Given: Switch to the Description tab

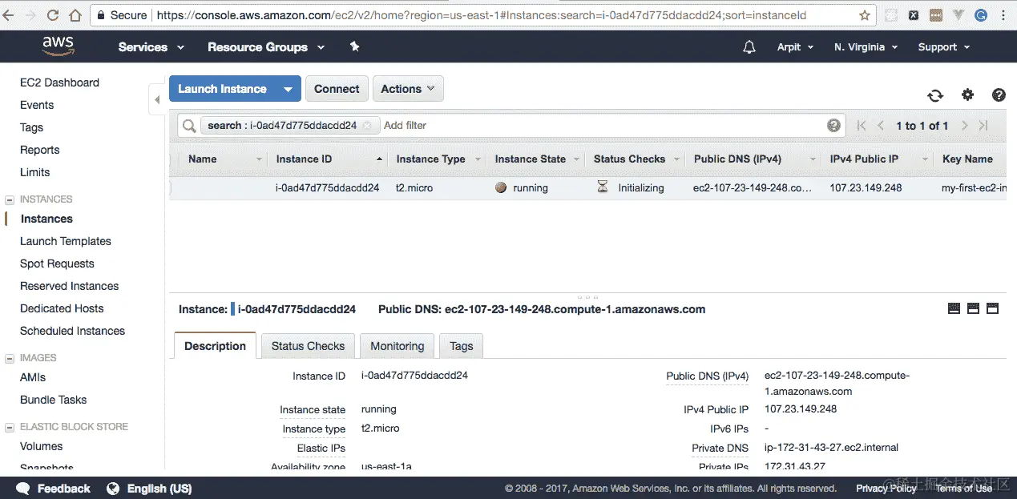Looking at the screenshot, I should click(215, 346).
